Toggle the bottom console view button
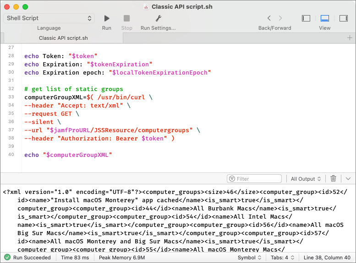Viewport: 356px width, 263px height. pos(325,18)
